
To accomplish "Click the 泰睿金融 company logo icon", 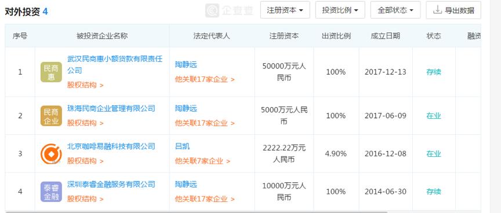I will (x=51, y=192).
